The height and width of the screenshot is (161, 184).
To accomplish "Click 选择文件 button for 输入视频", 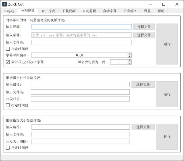I will point(144,27).
